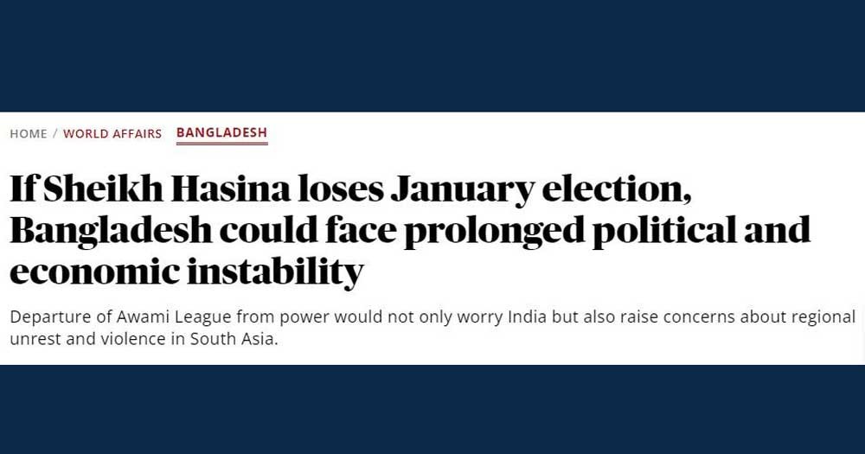
Task: Click the headline word "Bangladesh"
Action: [x=111, y=230]
